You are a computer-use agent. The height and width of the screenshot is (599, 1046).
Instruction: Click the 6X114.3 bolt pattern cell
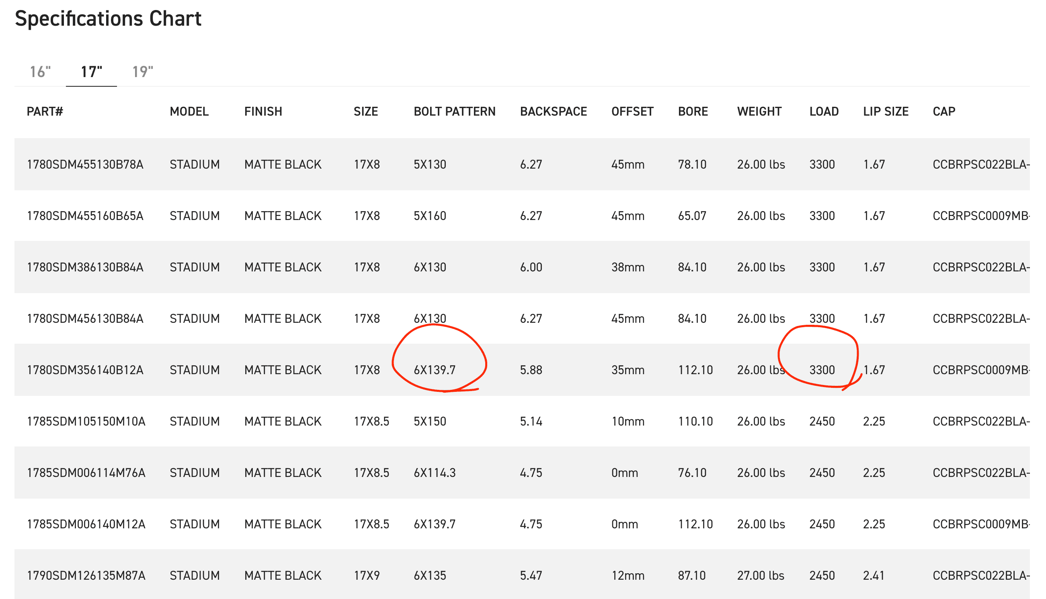click(435, 473)
